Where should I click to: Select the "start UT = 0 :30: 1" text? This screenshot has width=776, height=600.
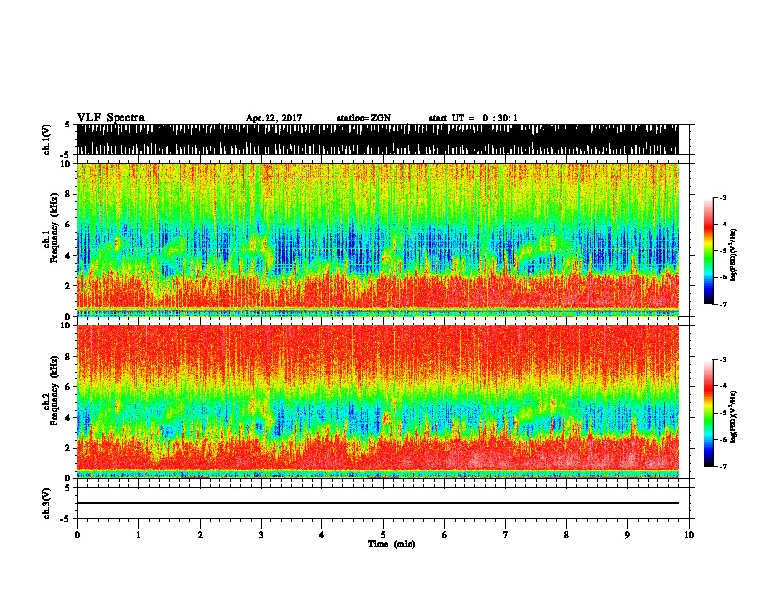pyautogui.click(x=473, y=118)
